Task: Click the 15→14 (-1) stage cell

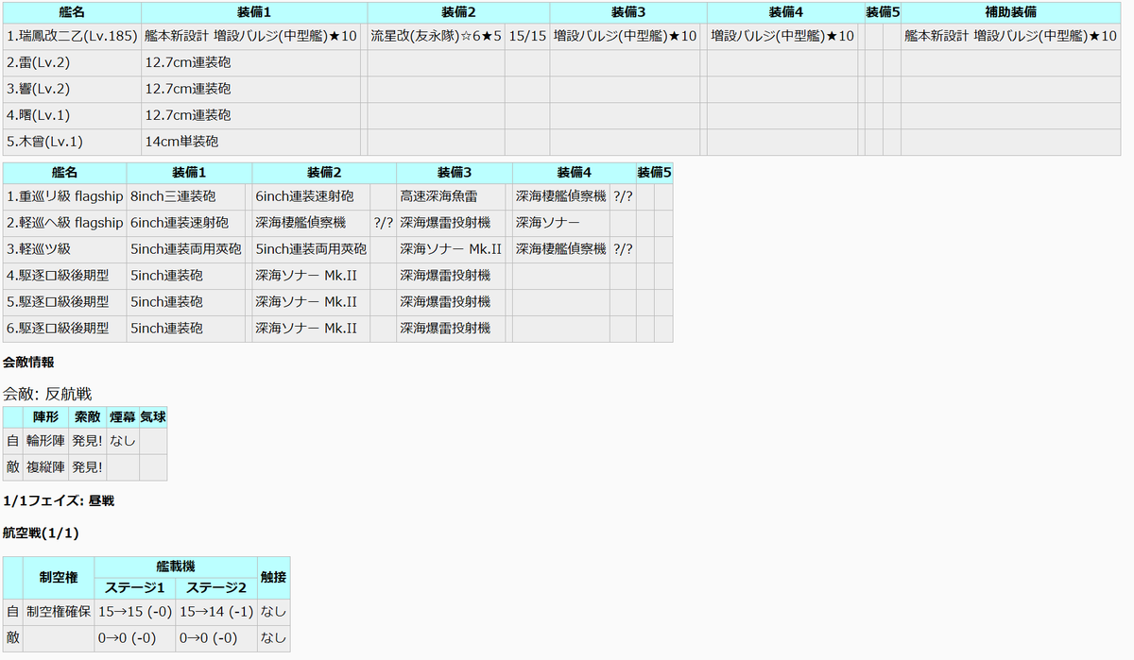Action: (x=216, y=612)
